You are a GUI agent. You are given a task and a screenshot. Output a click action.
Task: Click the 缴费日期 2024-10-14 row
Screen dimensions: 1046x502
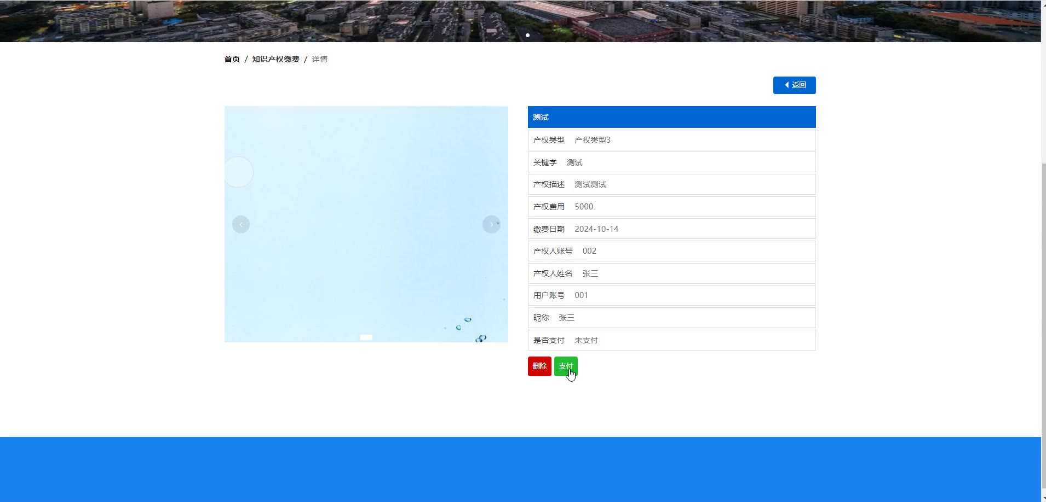click(x=671, y=229)
